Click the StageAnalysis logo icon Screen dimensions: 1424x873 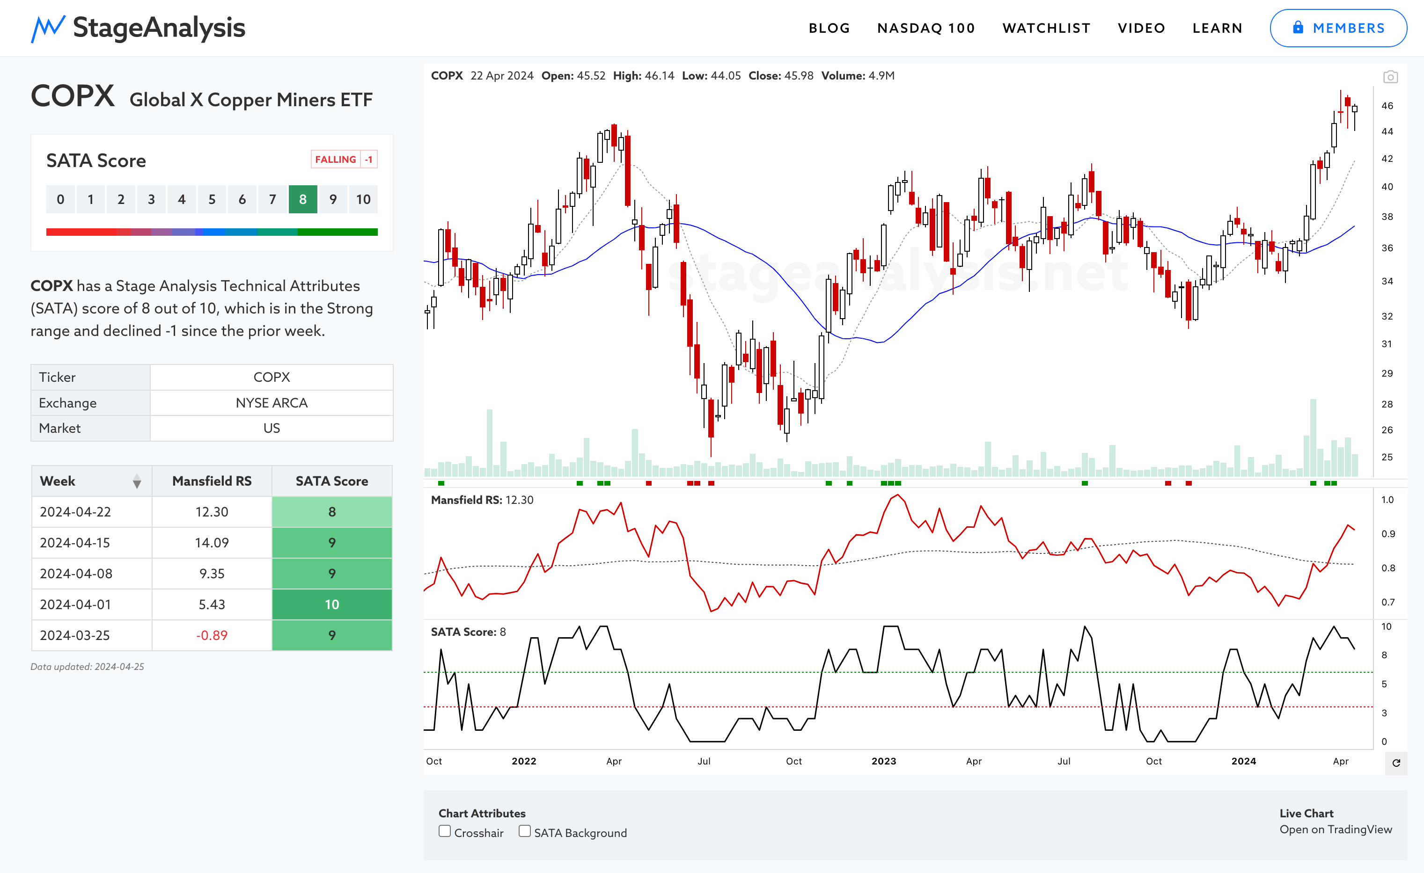[47, 29]
